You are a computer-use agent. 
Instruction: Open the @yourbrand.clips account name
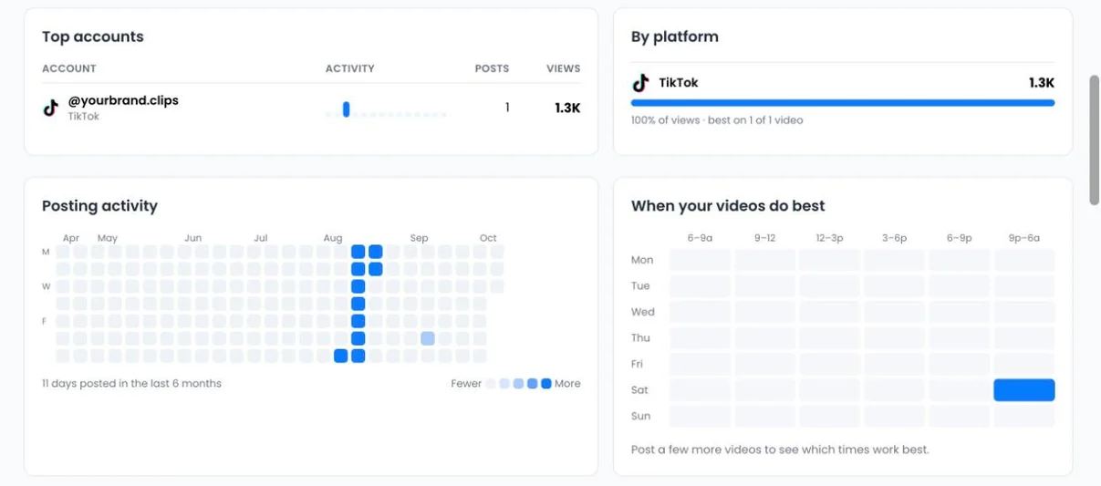[x=123, y=100]
